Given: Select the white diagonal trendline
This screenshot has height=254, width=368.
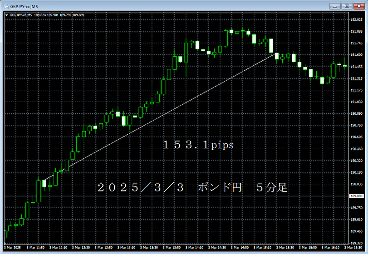Looking at the screenshot, I should [159, 117].
